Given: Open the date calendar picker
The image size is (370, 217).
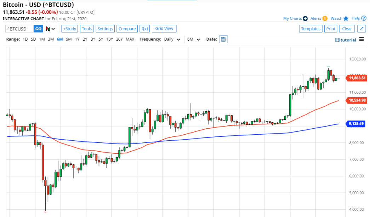Looking at the screenshot, I should pyautogui.click(x=223, y=39).
